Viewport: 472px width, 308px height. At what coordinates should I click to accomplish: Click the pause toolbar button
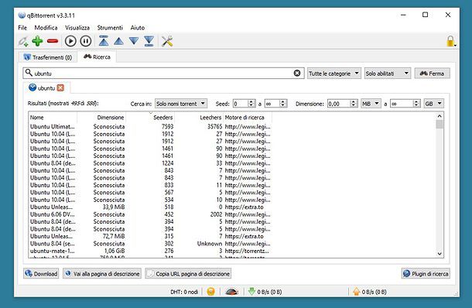(x=86, y=41)
